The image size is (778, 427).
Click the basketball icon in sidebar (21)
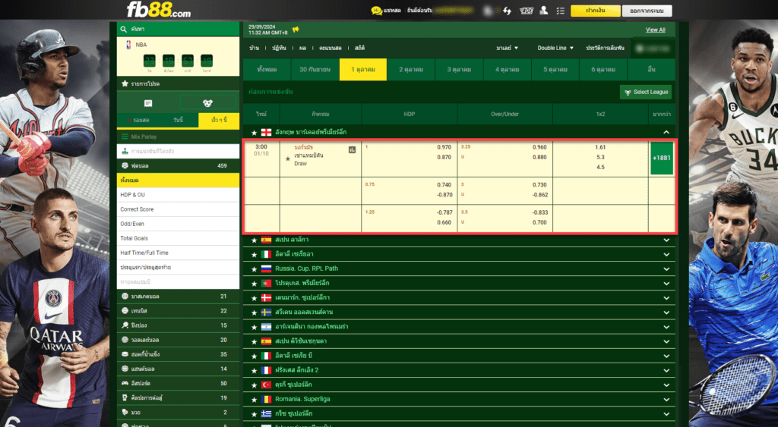coord(125,297)
